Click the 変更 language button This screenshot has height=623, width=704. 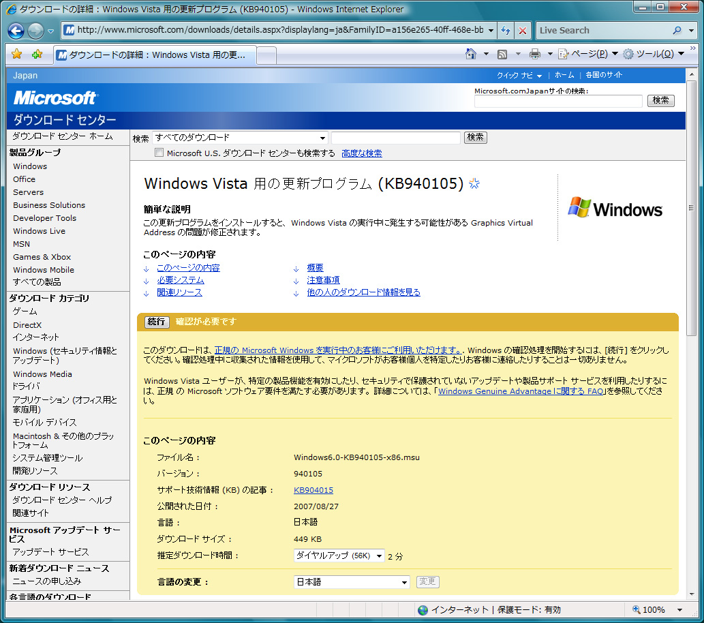[x=427, y=581]
